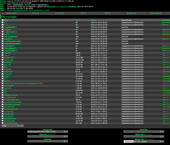
Task: Open the Network tab
Action: click(132, 13)
